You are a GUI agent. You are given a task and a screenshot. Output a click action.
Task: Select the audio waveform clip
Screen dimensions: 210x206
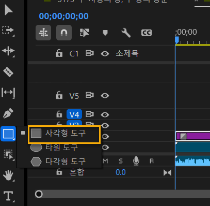pyautogui.click(x=192, y=161)
